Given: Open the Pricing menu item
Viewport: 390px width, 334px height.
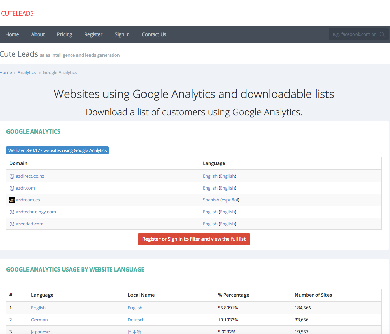Looking at the screenshot, I should tap(65, 34).
